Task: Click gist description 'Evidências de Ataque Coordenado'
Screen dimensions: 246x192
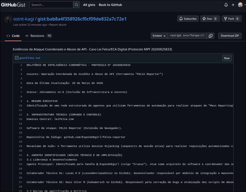Action: tap(92, 49)
